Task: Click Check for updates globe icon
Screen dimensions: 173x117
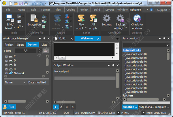Action: pos(137,18)
